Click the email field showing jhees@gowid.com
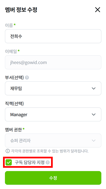 [53, 62]
